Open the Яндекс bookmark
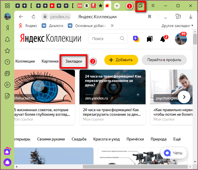Image resolution: width=198 pixels, height=170 pixels. 28,26
